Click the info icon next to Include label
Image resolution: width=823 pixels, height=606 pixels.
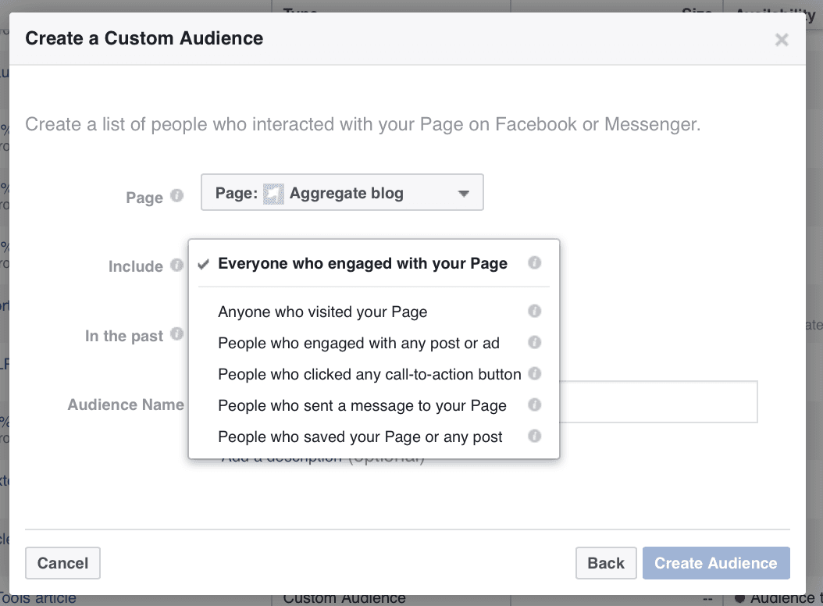pos(177,266)
